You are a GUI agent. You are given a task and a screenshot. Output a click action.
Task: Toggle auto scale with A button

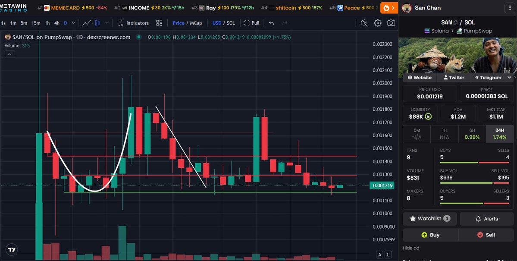tap(380, 255)
